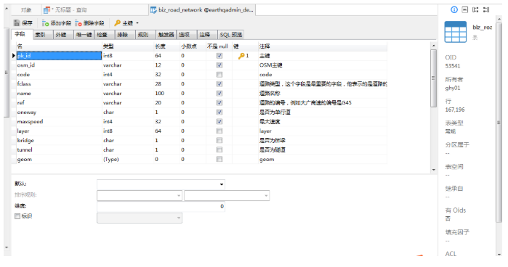Click the DDL page icon in right panel header
Viewport: 508px width, 267px height.
pos(465,9)
